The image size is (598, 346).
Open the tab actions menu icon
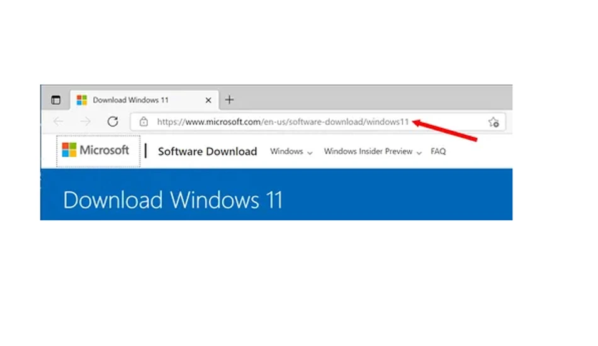pyautogui.click(x=55, y=100)
